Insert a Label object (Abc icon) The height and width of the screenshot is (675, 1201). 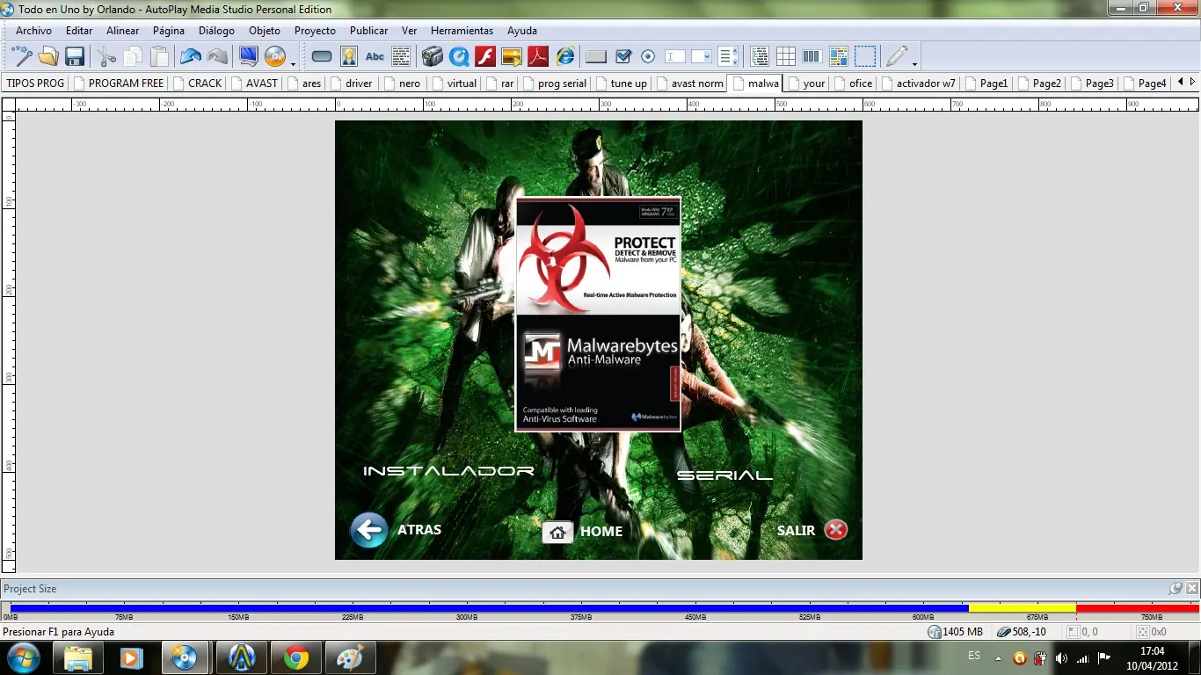(x=375, y=57)
